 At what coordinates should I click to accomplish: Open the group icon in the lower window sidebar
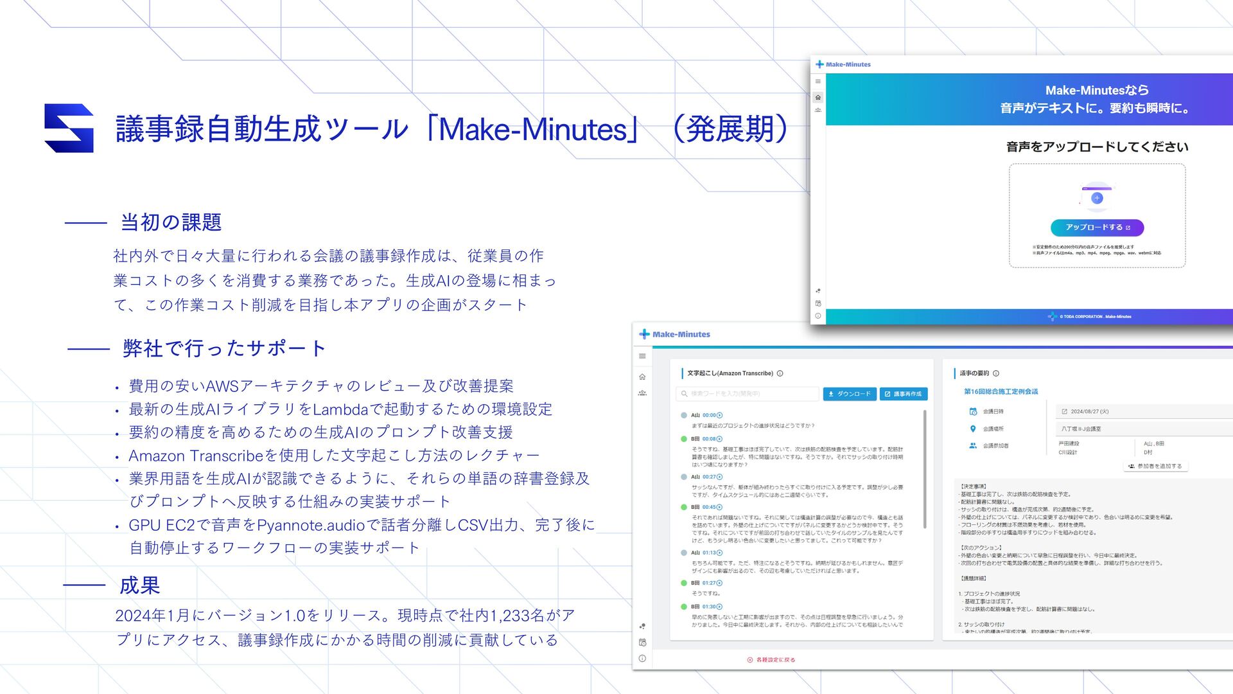coord(642,393)
